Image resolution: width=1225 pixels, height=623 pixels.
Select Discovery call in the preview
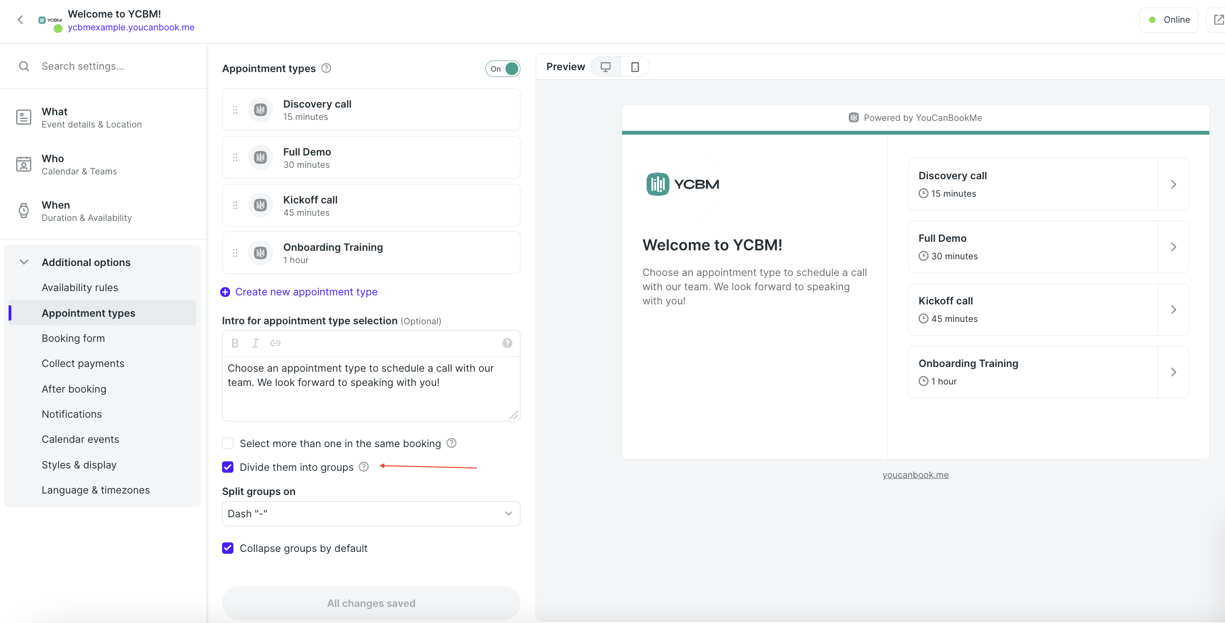coord(1048,184)
